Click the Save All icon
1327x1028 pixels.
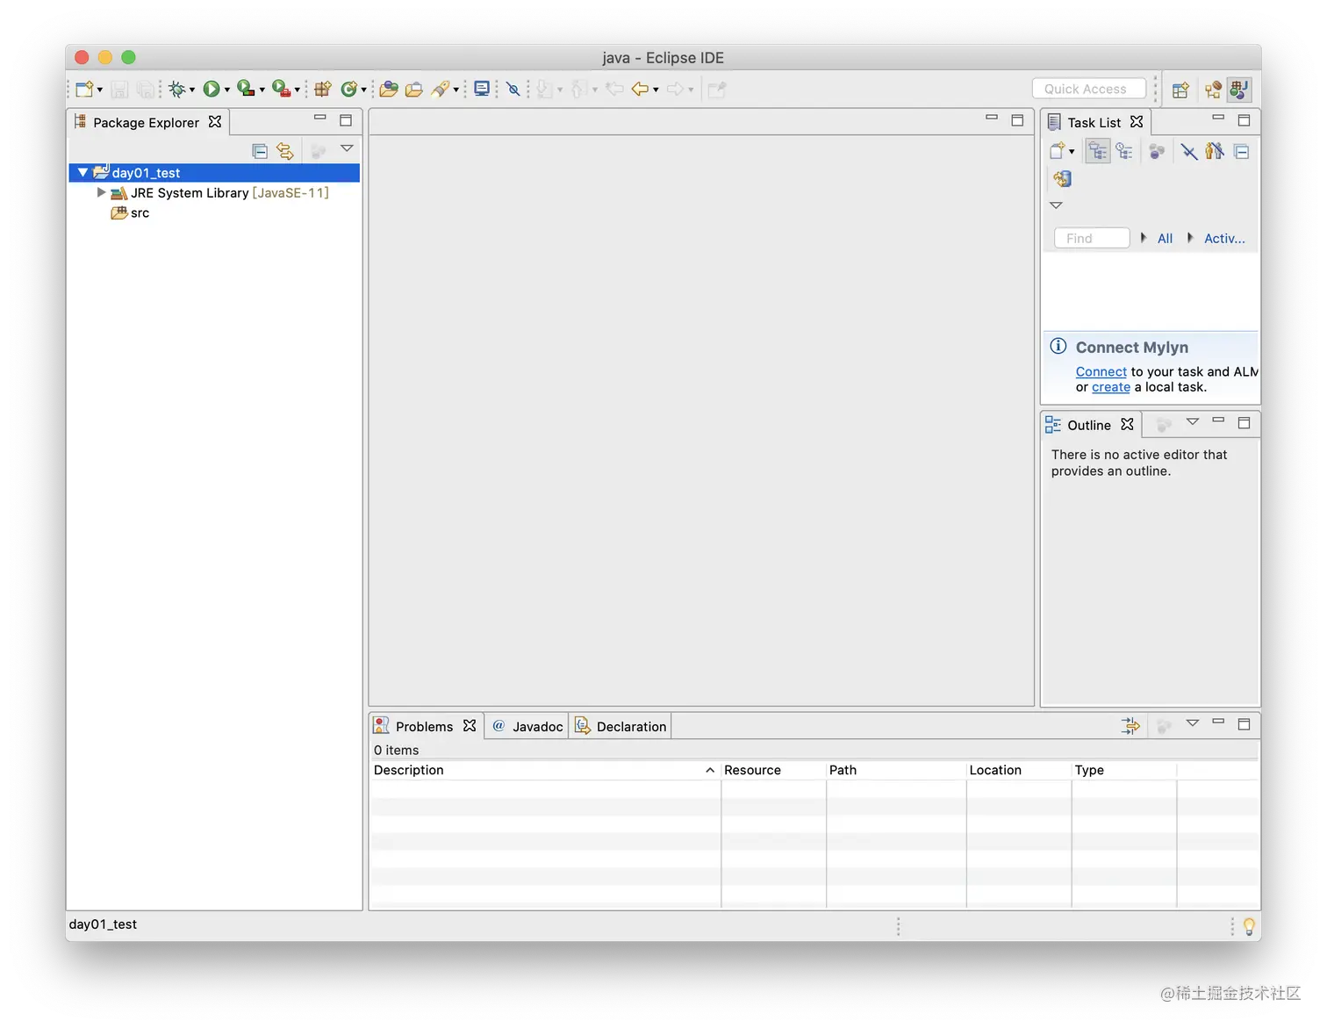(146, 89)
